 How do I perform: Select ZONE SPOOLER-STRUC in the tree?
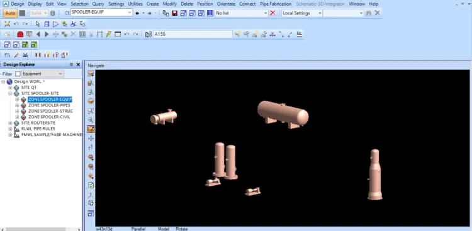pyautogui.click(x=50, y=111)
